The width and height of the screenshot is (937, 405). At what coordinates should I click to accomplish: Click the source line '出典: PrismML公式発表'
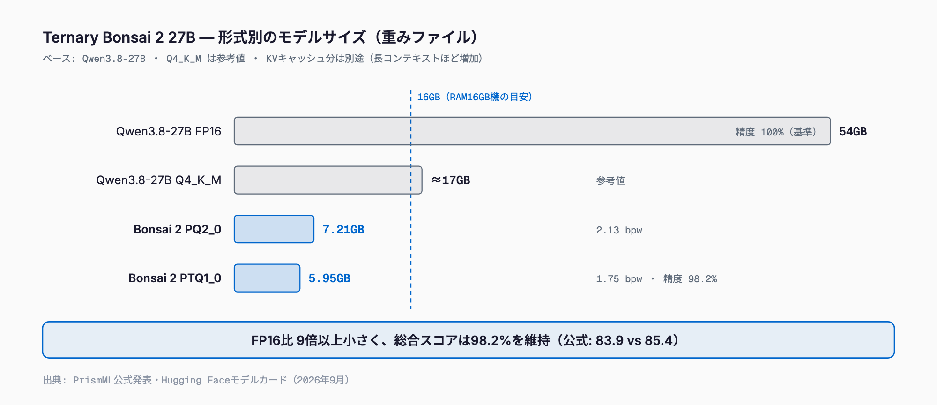(197, 380)
